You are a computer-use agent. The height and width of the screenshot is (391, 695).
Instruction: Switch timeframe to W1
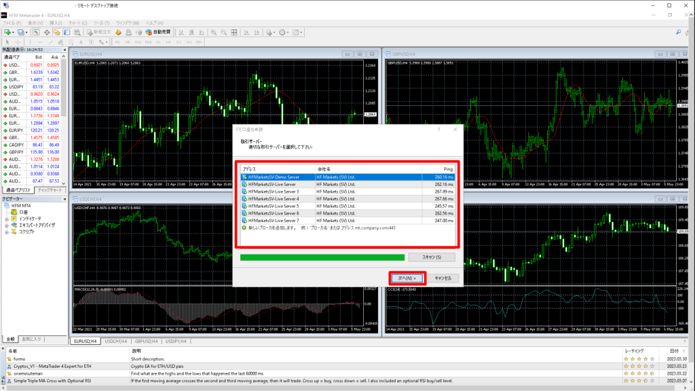189,42
